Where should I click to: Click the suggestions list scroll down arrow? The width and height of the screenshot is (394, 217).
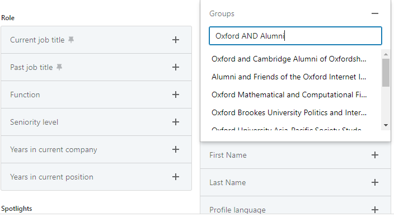click(x=386, y=125)
